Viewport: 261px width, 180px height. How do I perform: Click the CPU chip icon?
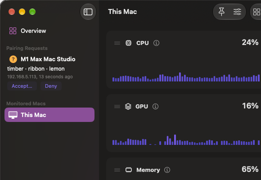tap(128, 43)
